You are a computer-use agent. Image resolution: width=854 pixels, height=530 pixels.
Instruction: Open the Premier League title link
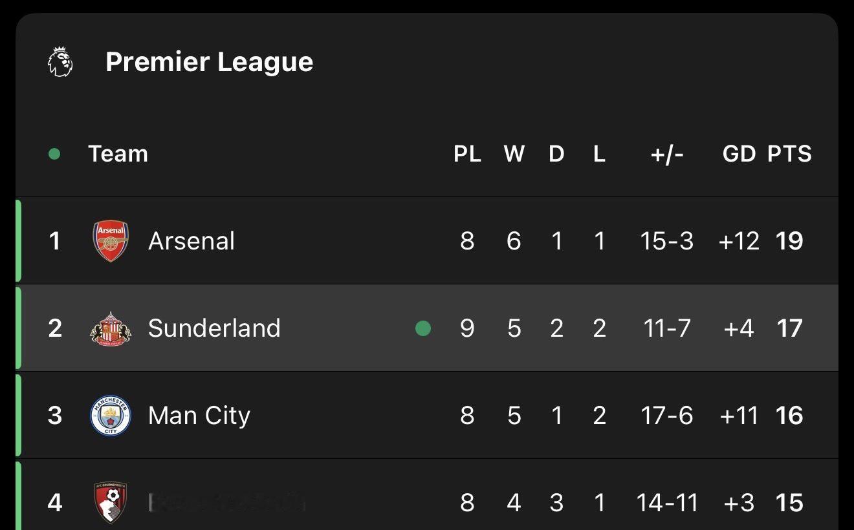click(209, 62)
